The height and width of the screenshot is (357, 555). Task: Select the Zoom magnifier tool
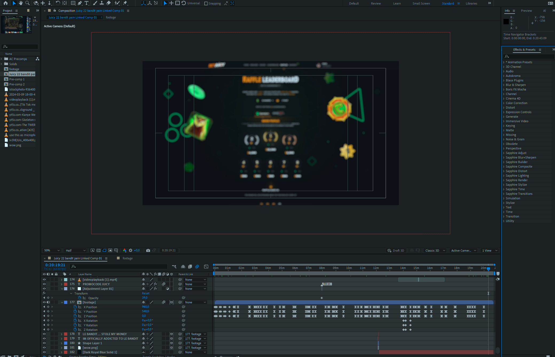coord(27,3)
